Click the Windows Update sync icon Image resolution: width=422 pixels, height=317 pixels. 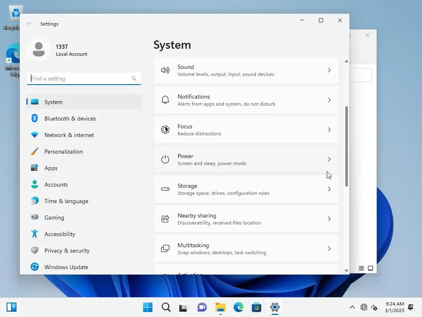[x=35, y=267]
